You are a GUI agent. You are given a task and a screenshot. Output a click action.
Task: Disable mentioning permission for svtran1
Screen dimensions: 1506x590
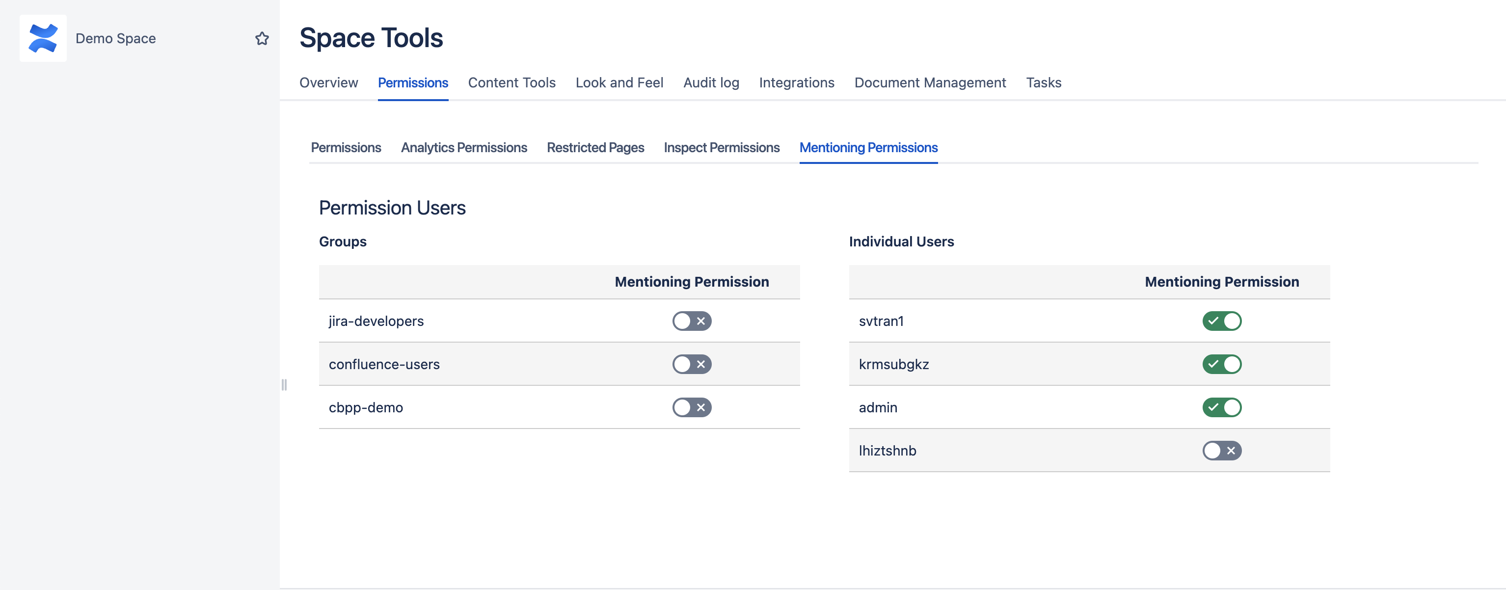[x=1221, y=321]
